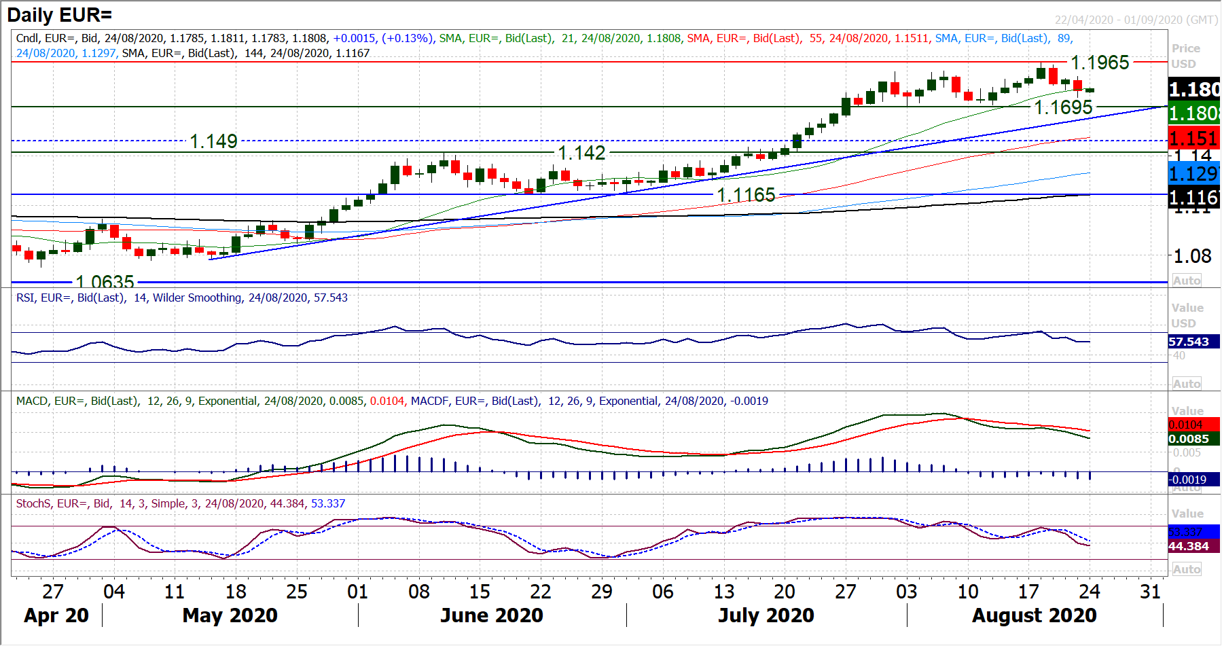Click the 1.142 horizontal level label

[x=581, y=153]
